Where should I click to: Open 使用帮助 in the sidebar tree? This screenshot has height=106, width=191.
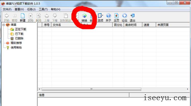coord(16,48)
